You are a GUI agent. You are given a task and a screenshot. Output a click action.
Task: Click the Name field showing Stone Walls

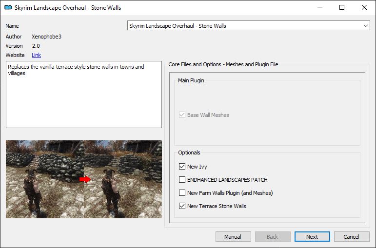click(248, 26)
